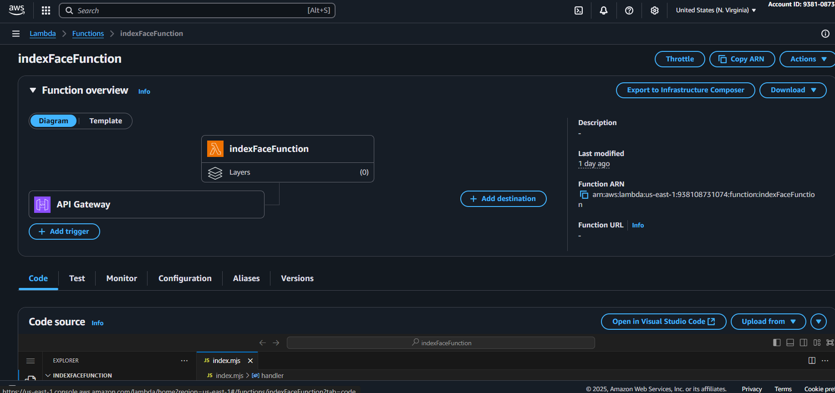Open the editor application menu hamburger
Image resolution: width=835 pixels, height=393 pixels.
point(31,361)
